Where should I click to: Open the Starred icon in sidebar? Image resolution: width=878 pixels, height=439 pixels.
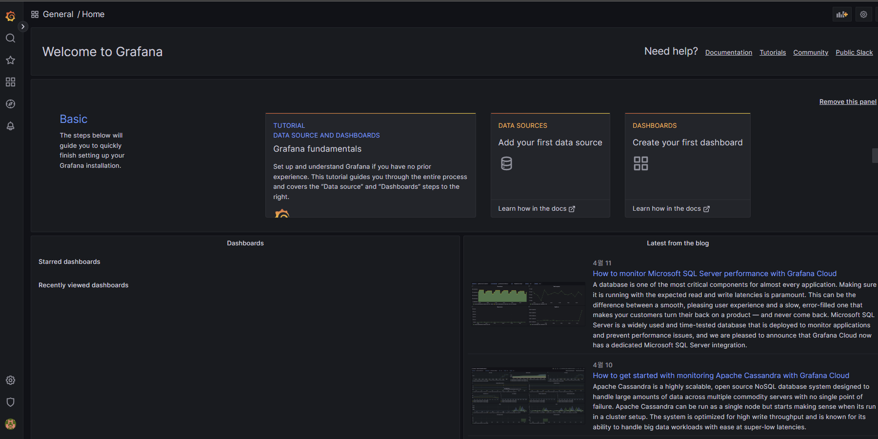10,60
